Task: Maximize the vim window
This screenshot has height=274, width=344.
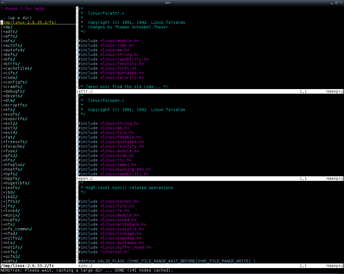Action: tap(336, 3)
